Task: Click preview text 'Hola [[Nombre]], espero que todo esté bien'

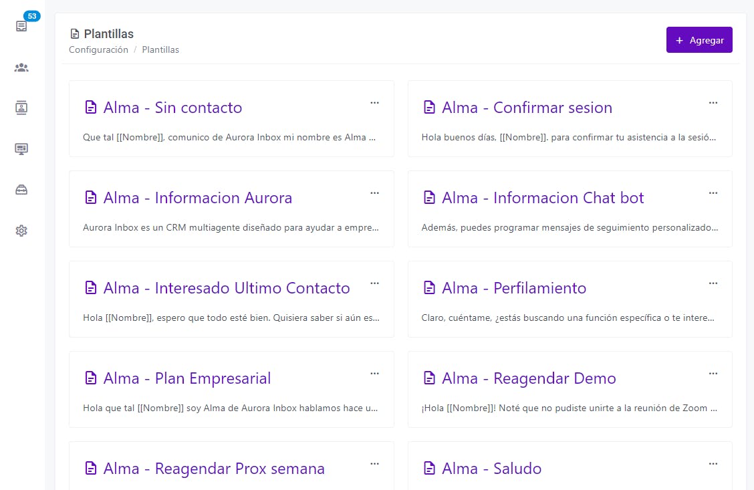Action: click(231, 318)
